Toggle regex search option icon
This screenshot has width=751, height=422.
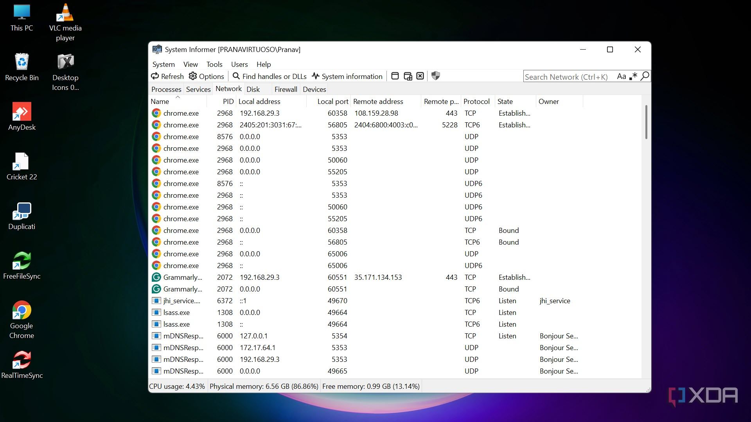click(633, 77)
